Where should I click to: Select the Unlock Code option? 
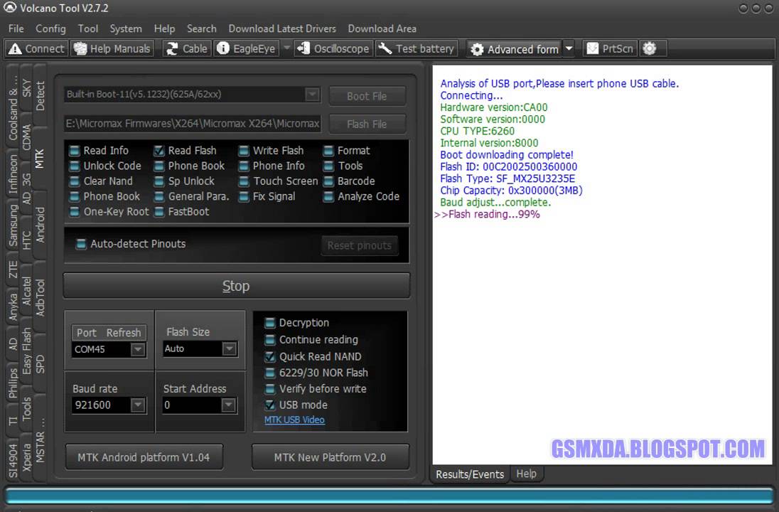click(105, 166)
